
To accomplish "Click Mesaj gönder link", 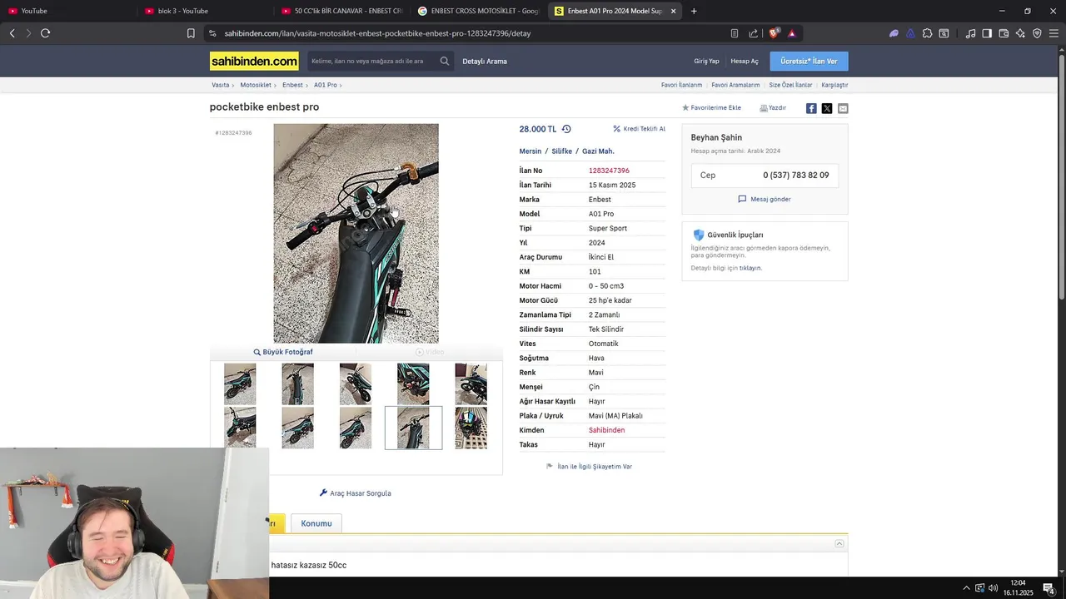I will tap(765, 199).
